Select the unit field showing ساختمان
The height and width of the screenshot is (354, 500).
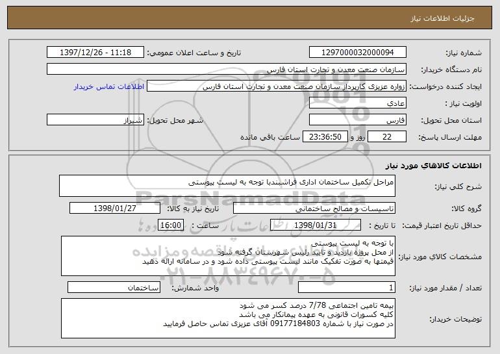114,287
